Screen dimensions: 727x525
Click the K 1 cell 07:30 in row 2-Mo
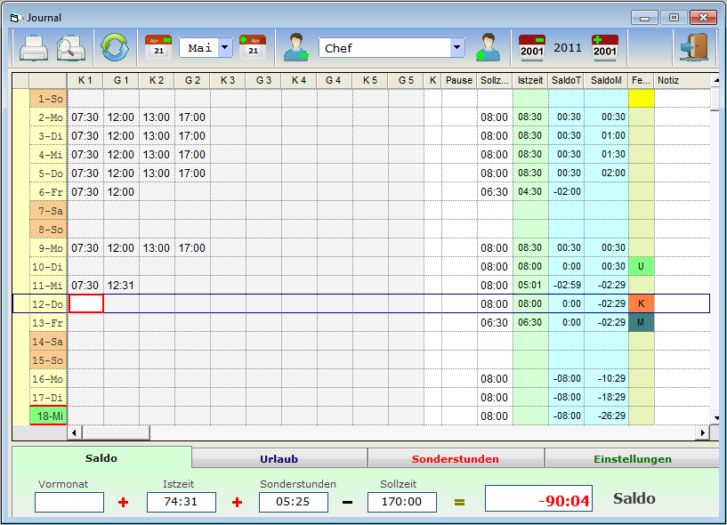[85, 117]
